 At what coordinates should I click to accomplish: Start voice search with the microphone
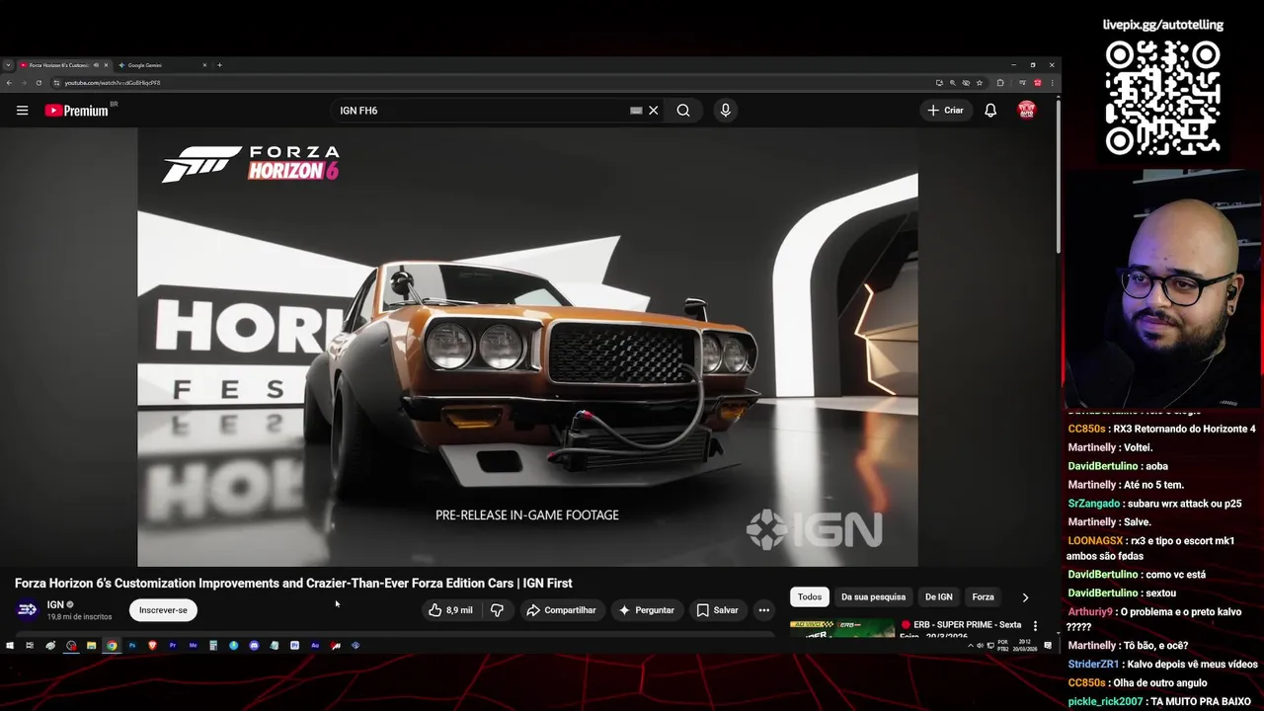(726, 111)
